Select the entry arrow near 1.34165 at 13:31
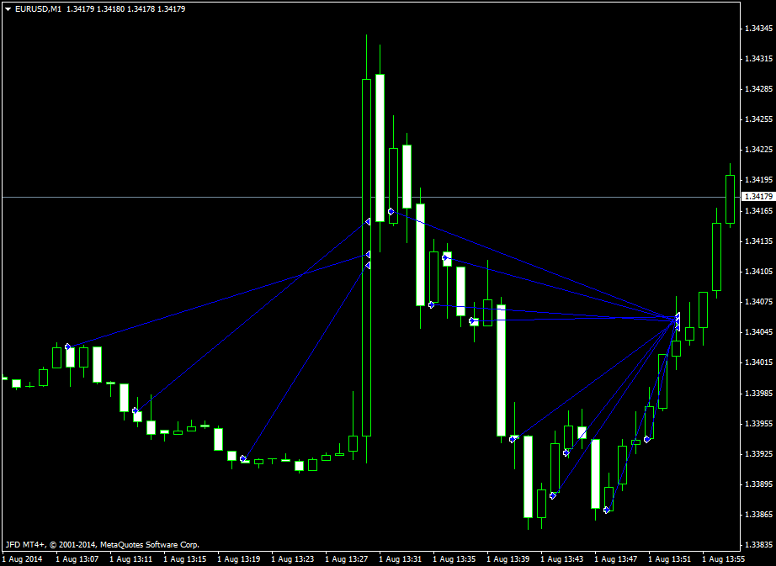This screenshot has width=776, height=566. tap(391, 211)
